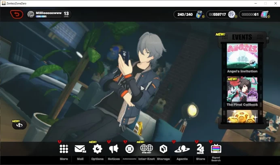The height and width of the screenshot is (165, 280).
Task: Click the Notices label text
Action: pyautogui.click(x=114, y=159)
